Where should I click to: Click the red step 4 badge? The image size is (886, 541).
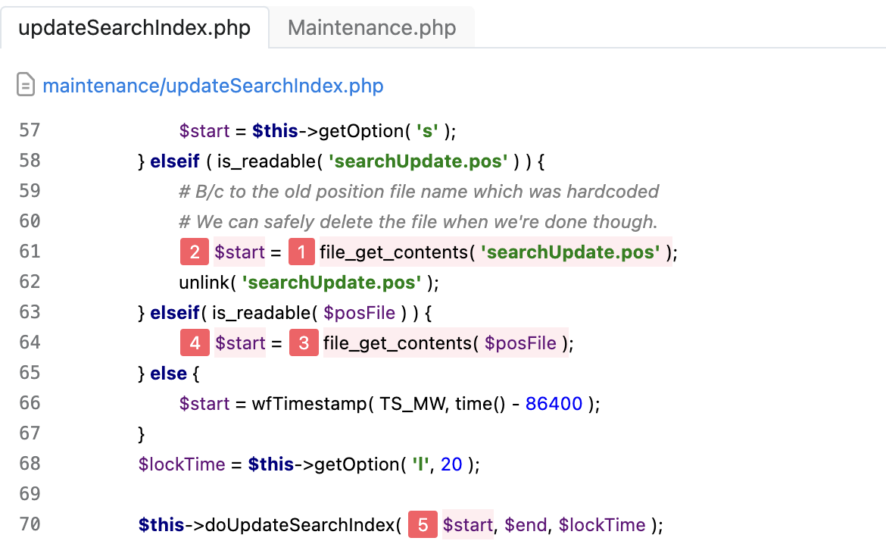(195, 343)
